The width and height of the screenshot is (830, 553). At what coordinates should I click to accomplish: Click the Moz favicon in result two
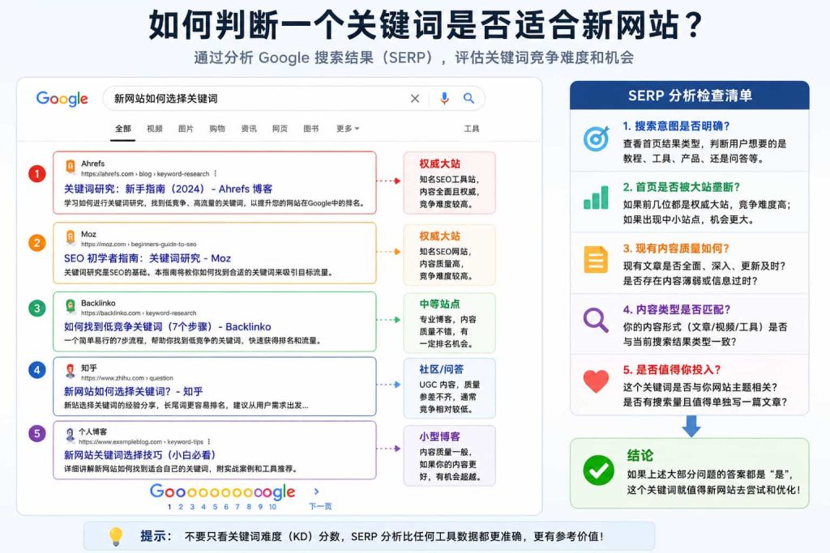(x=71, y=237)
